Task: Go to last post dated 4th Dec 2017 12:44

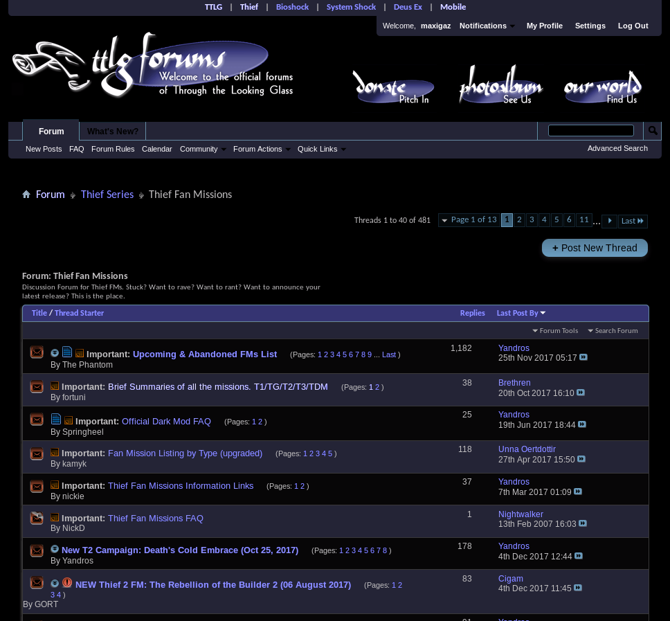Action: (x=579, y=556)
